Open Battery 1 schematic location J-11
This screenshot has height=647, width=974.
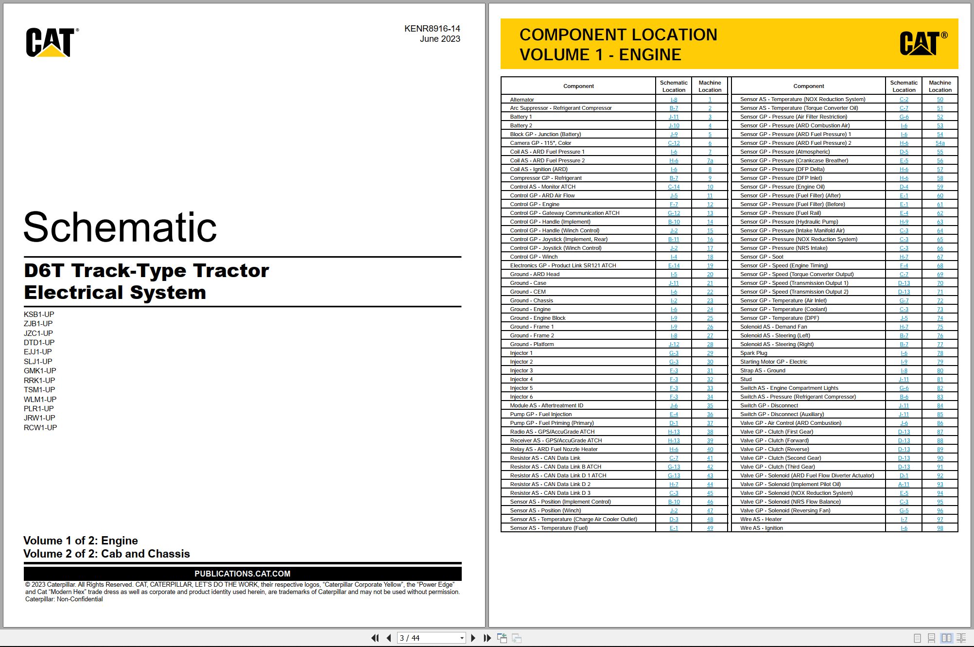click(674, 117)
